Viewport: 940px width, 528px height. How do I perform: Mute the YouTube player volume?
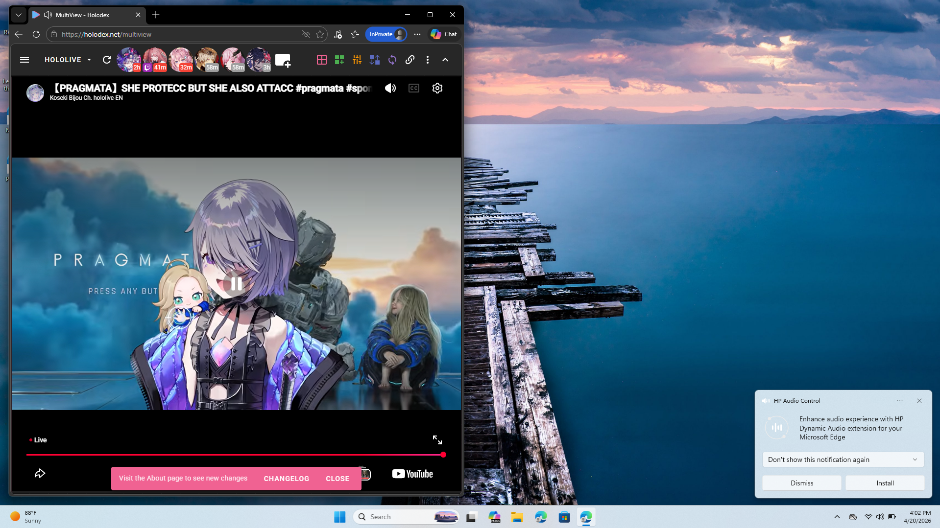[x=390, y=88]
